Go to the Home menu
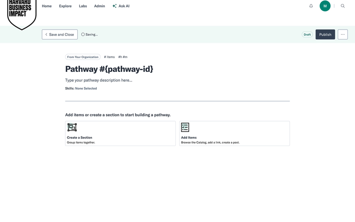The height and width of the screenshot is (222, 355). 47,6
